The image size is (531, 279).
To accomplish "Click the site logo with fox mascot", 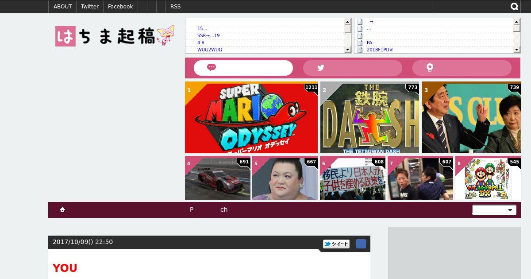I will coord(115,36).
